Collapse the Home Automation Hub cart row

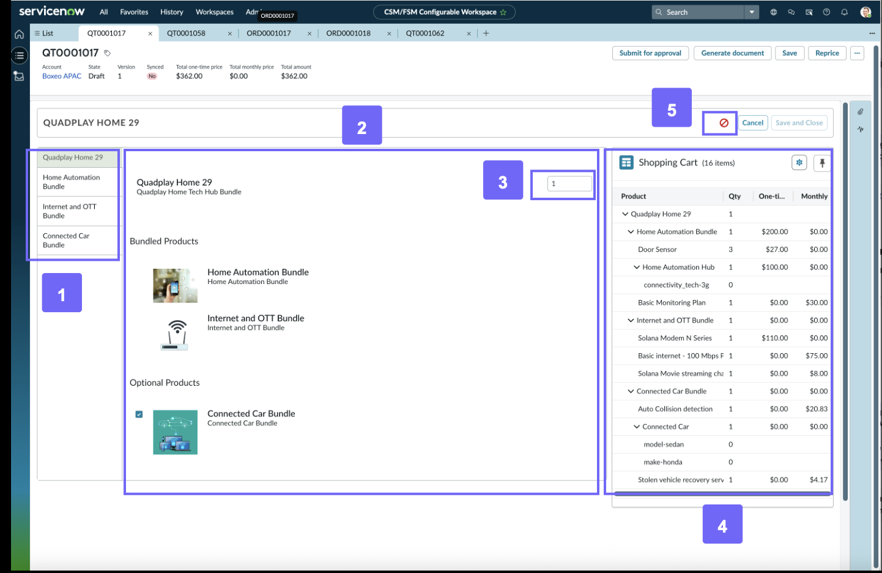(637, 268)
